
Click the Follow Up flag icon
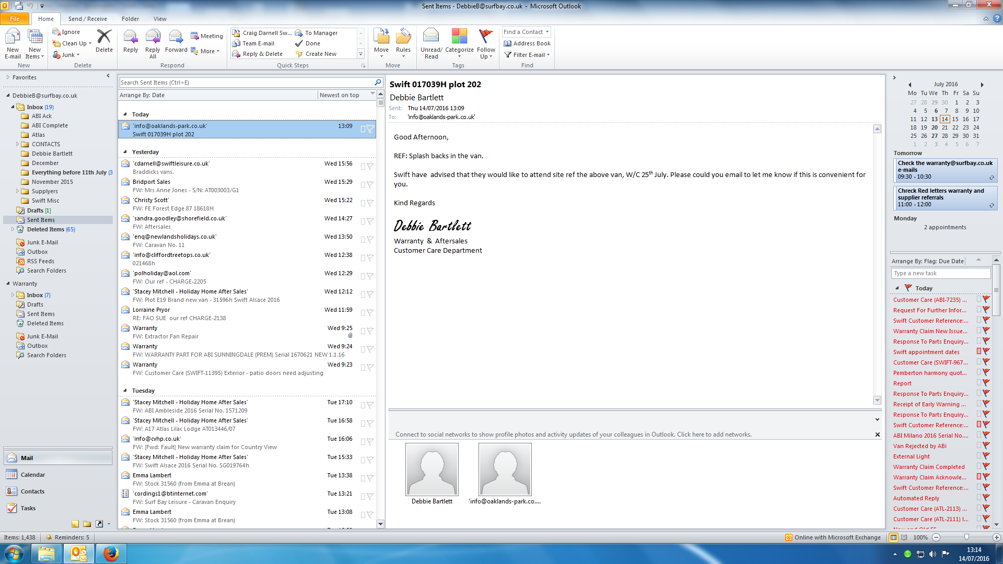click(x=486, y=37)
